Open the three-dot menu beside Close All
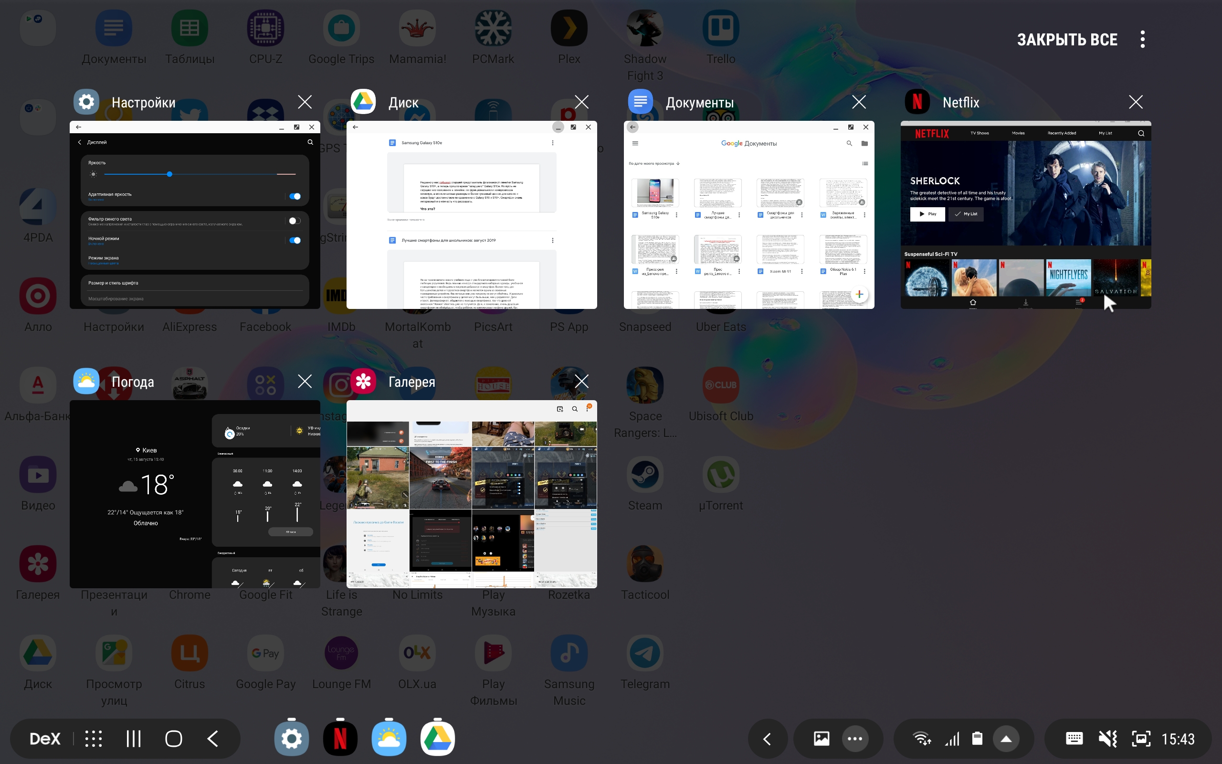 pos(1142,40)
